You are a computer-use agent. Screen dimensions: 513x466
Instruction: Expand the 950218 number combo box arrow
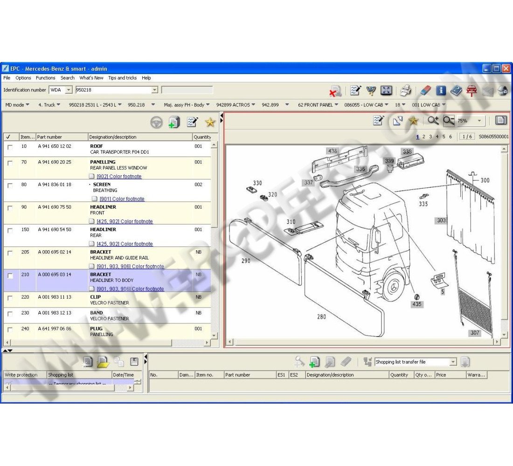[154, 90]
